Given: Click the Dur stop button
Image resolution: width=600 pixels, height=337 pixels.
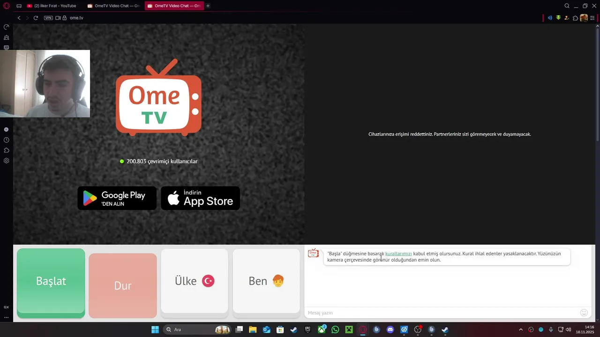Looking at the screenshot, I should 123,286.
